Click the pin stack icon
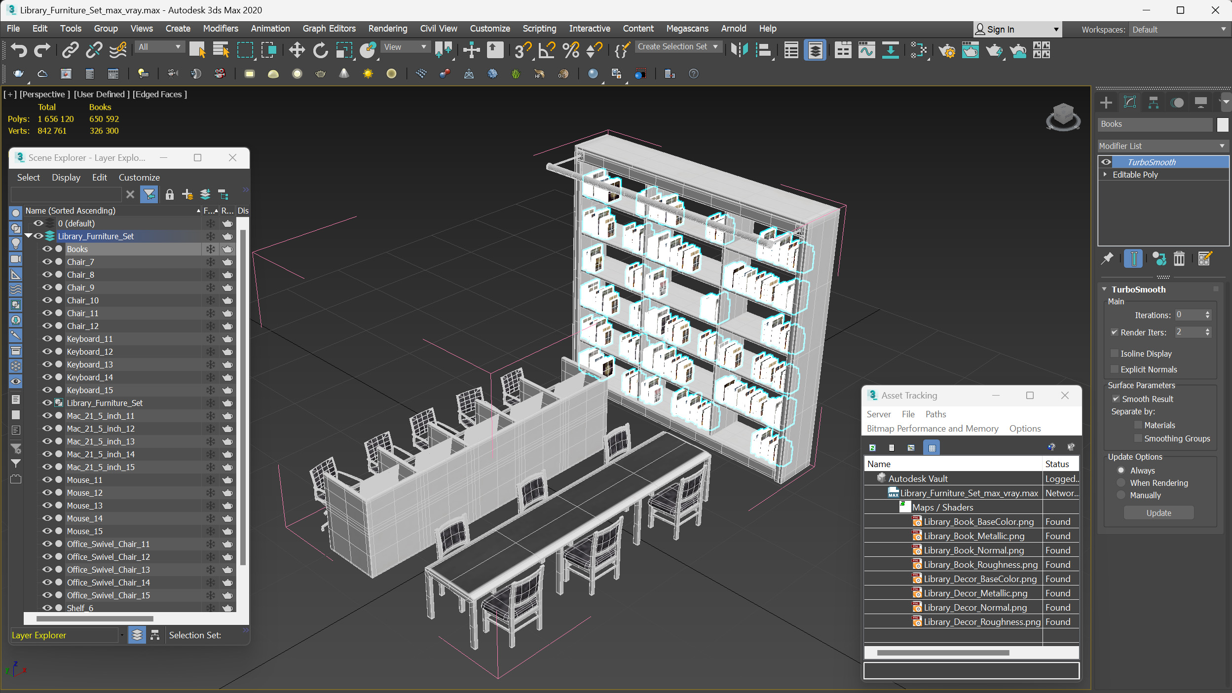This screenshot has height=693, width=1232. 1107,258
